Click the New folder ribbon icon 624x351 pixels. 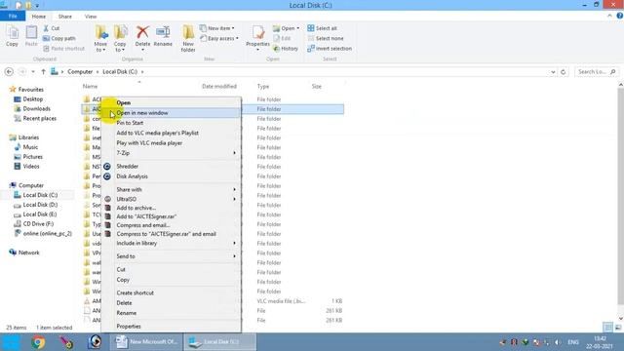pos(188,38)
